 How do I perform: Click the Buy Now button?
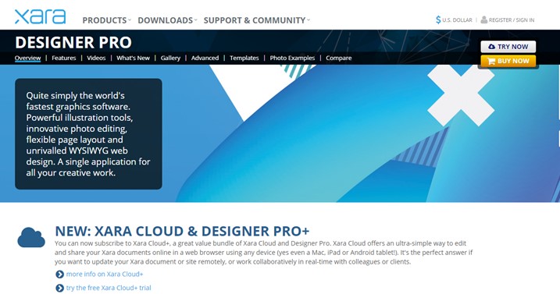click(x=508, y=61)
